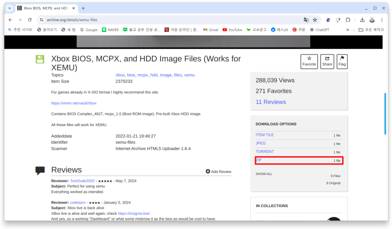Viewport: 392px width, 229px height.
Task: Open a new browser tab
Action: coord(83,8)
